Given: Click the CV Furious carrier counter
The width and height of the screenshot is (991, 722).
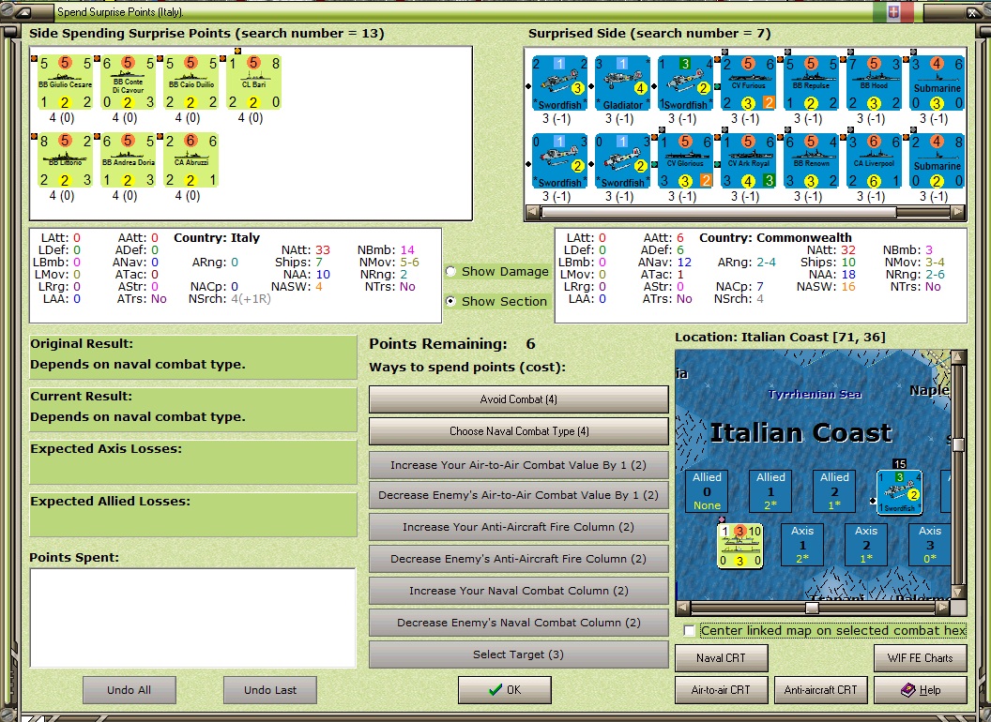Looking at the screenshot, I should [748, 83].
